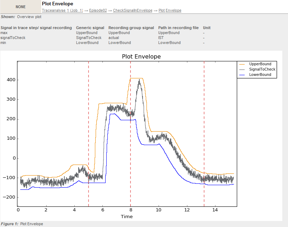Viewport: 288px width, 227px height.
Task: Click the blue LowerBound legend line sample
Action: tap(242, 75)
